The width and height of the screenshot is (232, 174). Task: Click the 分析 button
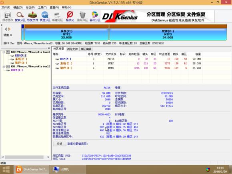pyautogui.click(x=60, y=144)
